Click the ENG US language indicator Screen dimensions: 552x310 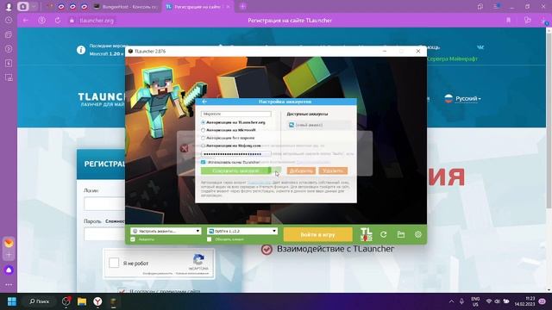[475, 301]
